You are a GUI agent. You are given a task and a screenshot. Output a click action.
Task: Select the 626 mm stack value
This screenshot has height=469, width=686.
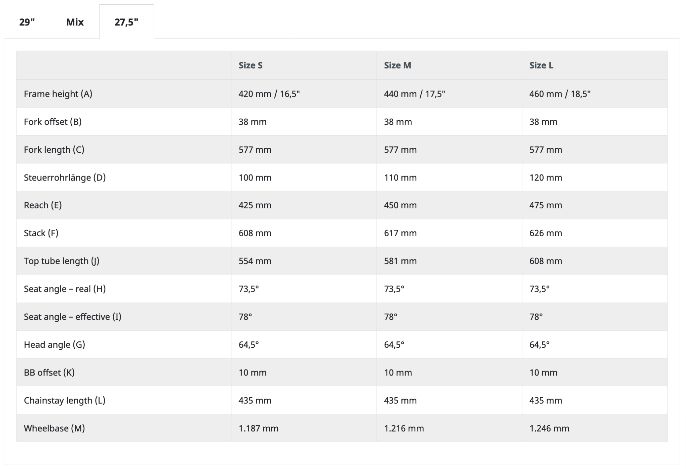pos(545,233)
